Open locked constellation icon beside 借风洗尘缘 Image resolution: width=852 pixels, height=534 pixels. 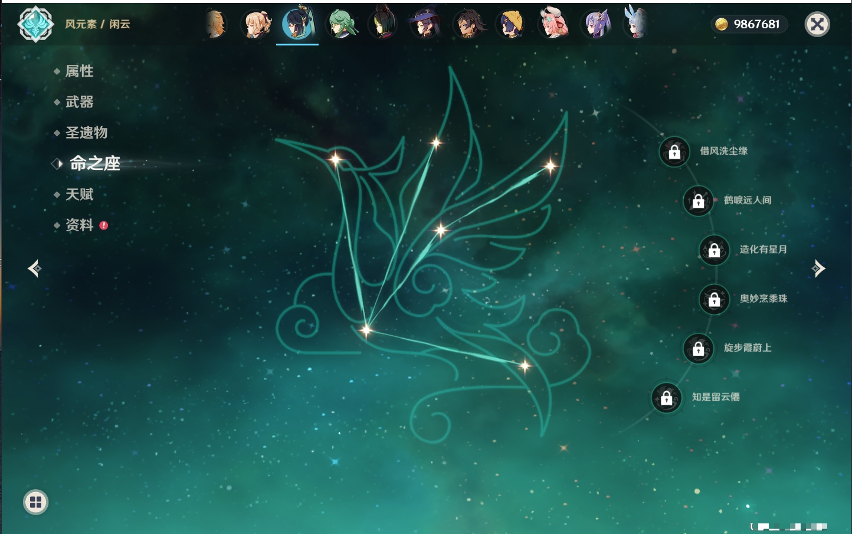coord(674,152)
